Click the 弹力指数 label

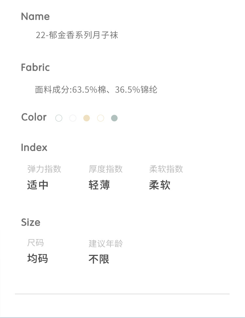(x=44, y=169)
